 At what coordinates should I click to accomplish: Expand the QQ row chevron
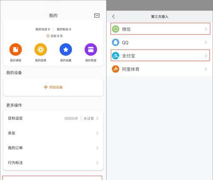point(206,42)
